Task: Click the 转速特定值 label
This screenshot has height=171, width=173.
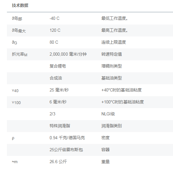Action: [112, 54]
